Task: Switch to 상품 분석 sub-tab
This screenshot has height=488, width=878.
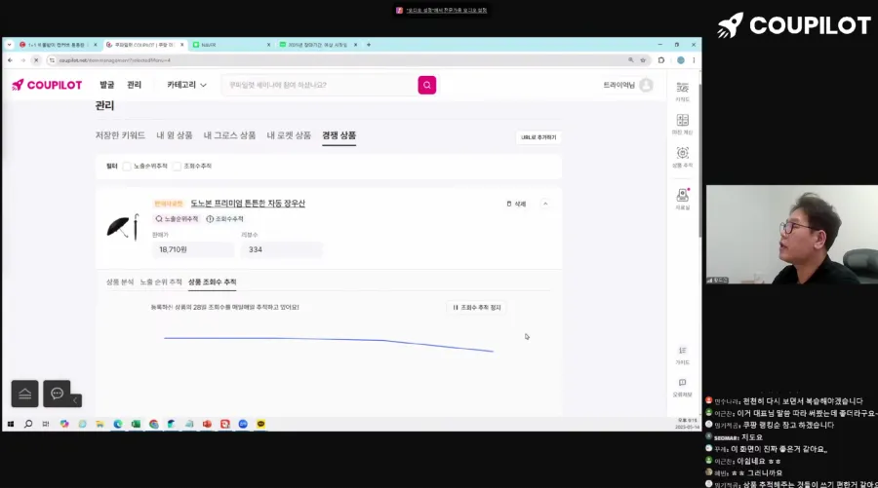Action: [x=120, y=282]
